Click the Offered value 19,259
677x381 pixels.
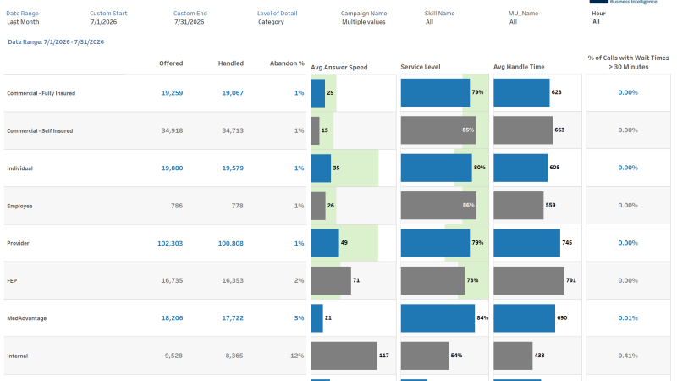(x=172, y=93)
